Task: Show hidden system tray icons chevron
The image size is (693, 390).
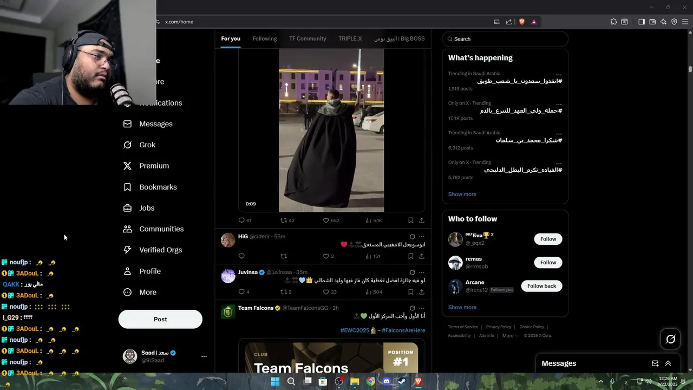Action: point(600,381)
